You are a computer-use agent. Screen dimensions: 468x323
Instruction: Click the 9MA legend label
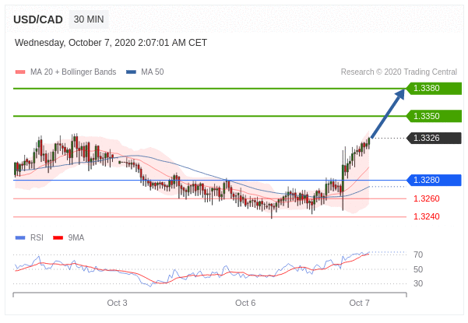[76, 237]
